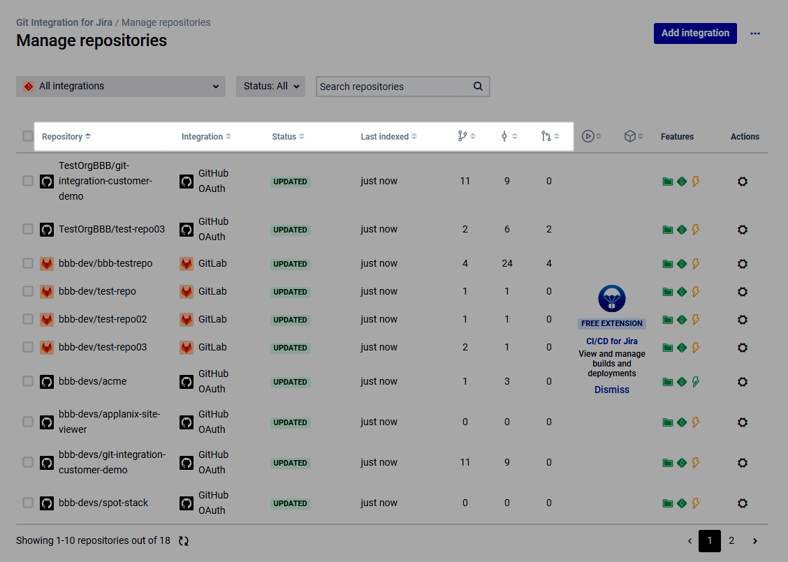Viewport: 788px width, 562px height.
Task: Click the Manage repositories breadcrumb
Action: pyautogui.click(x=166, y=22)
